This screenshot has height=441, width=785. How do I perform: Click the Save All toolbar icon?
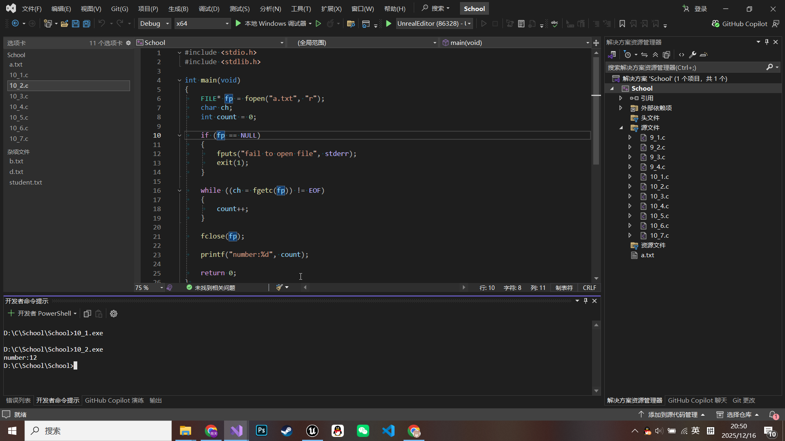[87, 24]
